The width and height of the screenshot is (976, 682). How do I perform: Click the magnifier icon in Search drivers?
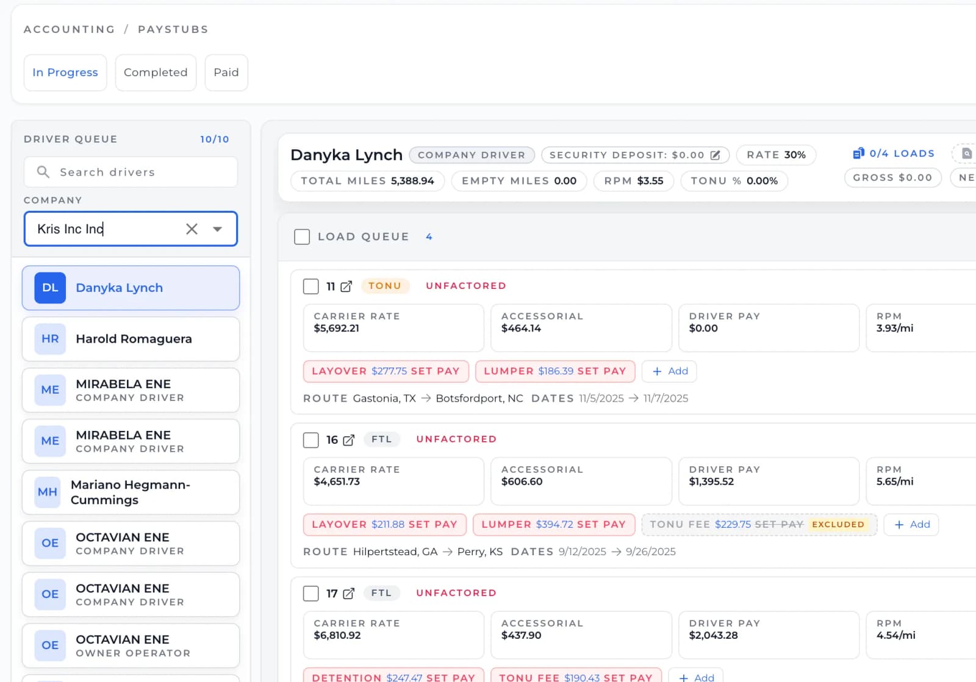[43, 172]
